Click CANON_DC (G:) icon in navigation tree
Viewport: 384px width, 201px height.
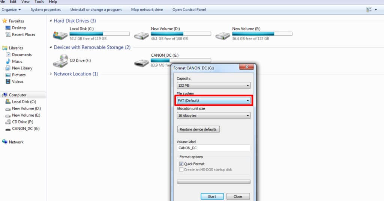pos(8,129)
